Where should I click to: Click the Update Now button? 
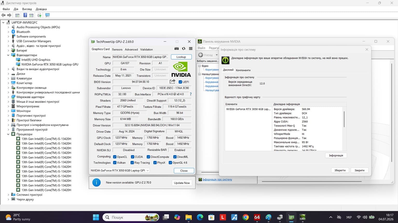182,183
